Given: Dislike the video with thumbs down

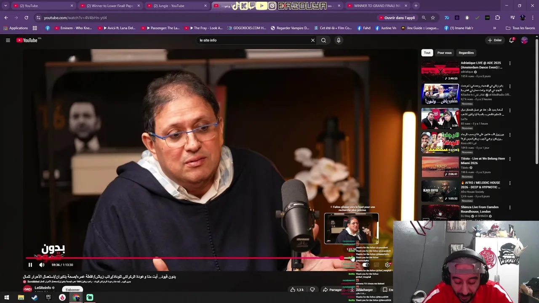Looking at the screenshot, I should click(312, 290).
